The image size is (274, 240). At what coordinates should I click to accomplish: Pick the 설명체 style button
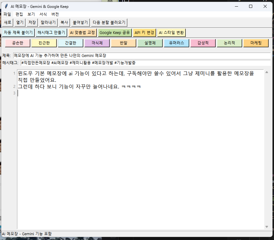tap(150, 43)
